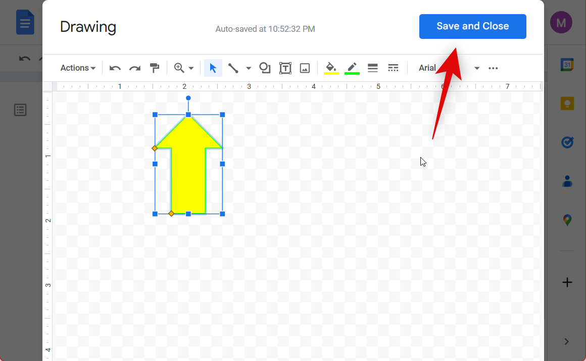Click the Drawing dialog title

(x=88, y=27)
